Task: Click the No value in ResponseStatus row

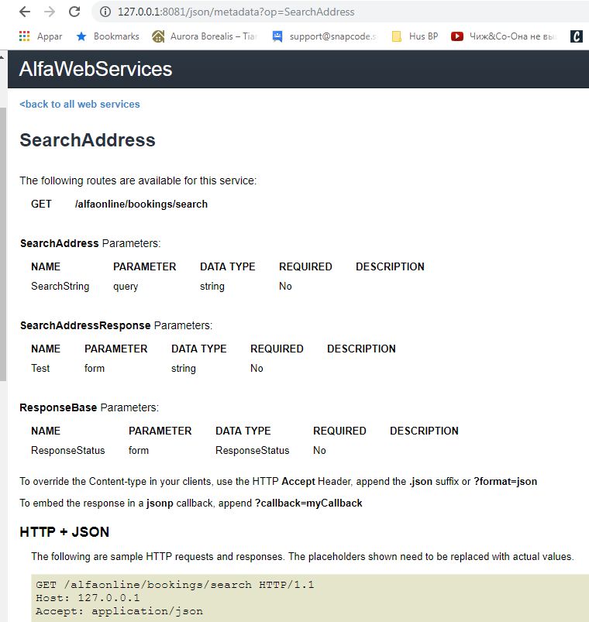Action: 319,450
